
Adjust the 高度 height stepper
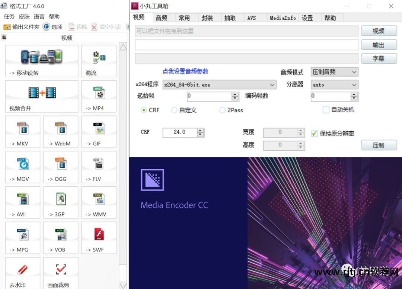(301, 145)
